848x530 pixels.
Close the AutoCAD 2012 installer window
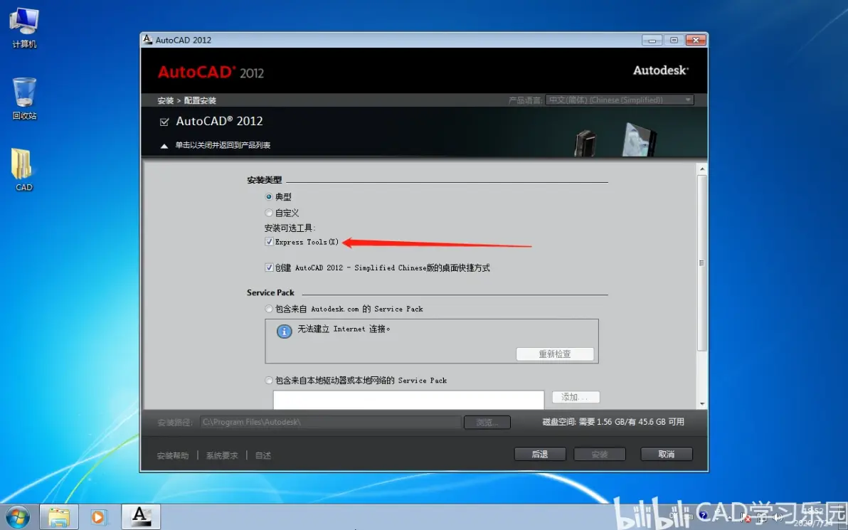(696, 40)
